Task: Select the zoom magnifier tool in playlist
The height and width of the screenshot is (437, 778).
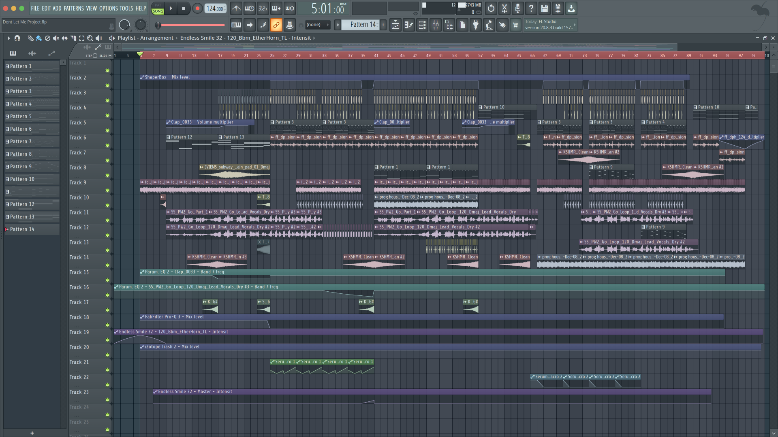Action: (x=90, y=38)
